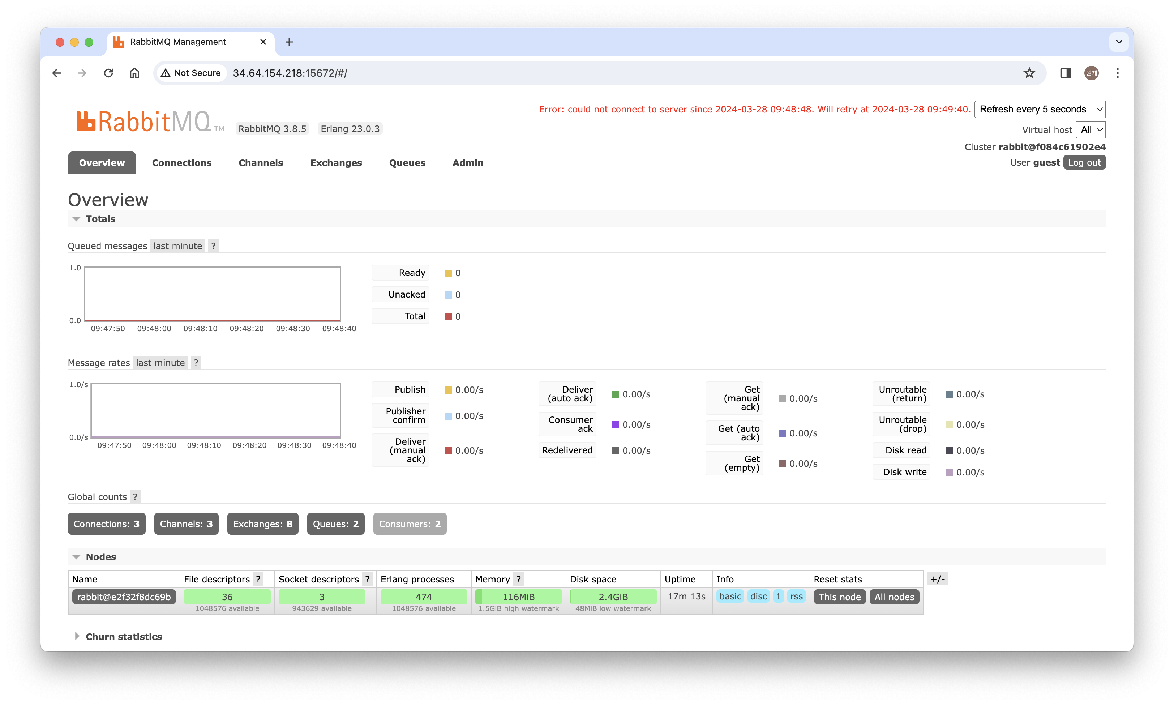The height and width of the screenshot is (705, 1174).
Task: Toggle Redelivered series
Action: pyautogui.click(x=567, y=450)
